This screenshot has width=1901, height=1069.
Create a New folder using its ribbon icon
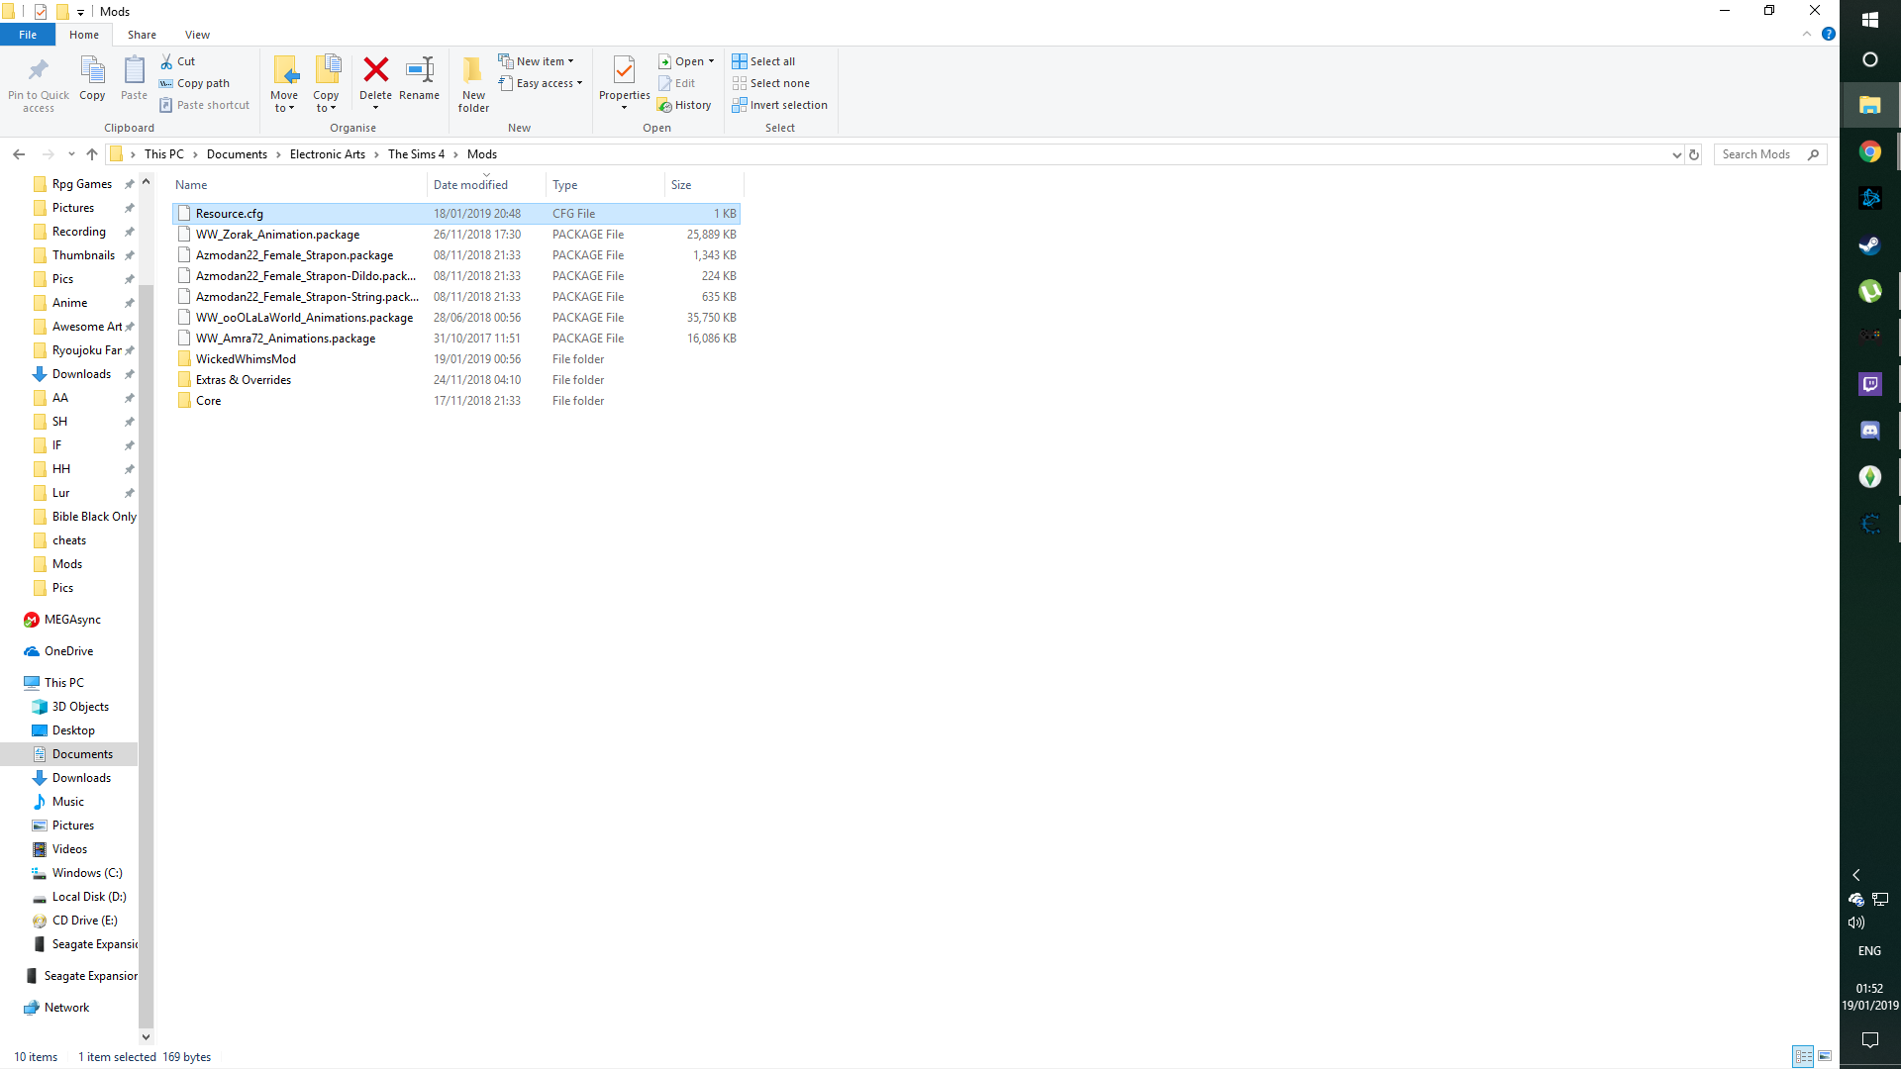(x=473, y=83)
